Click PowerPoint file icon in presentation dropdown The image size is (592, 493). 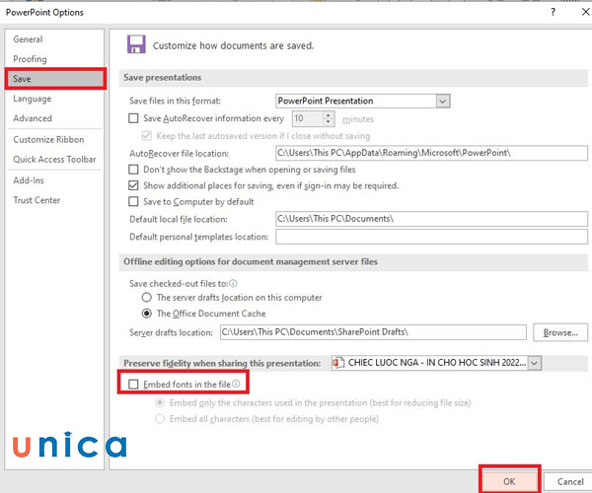(337, 363)
